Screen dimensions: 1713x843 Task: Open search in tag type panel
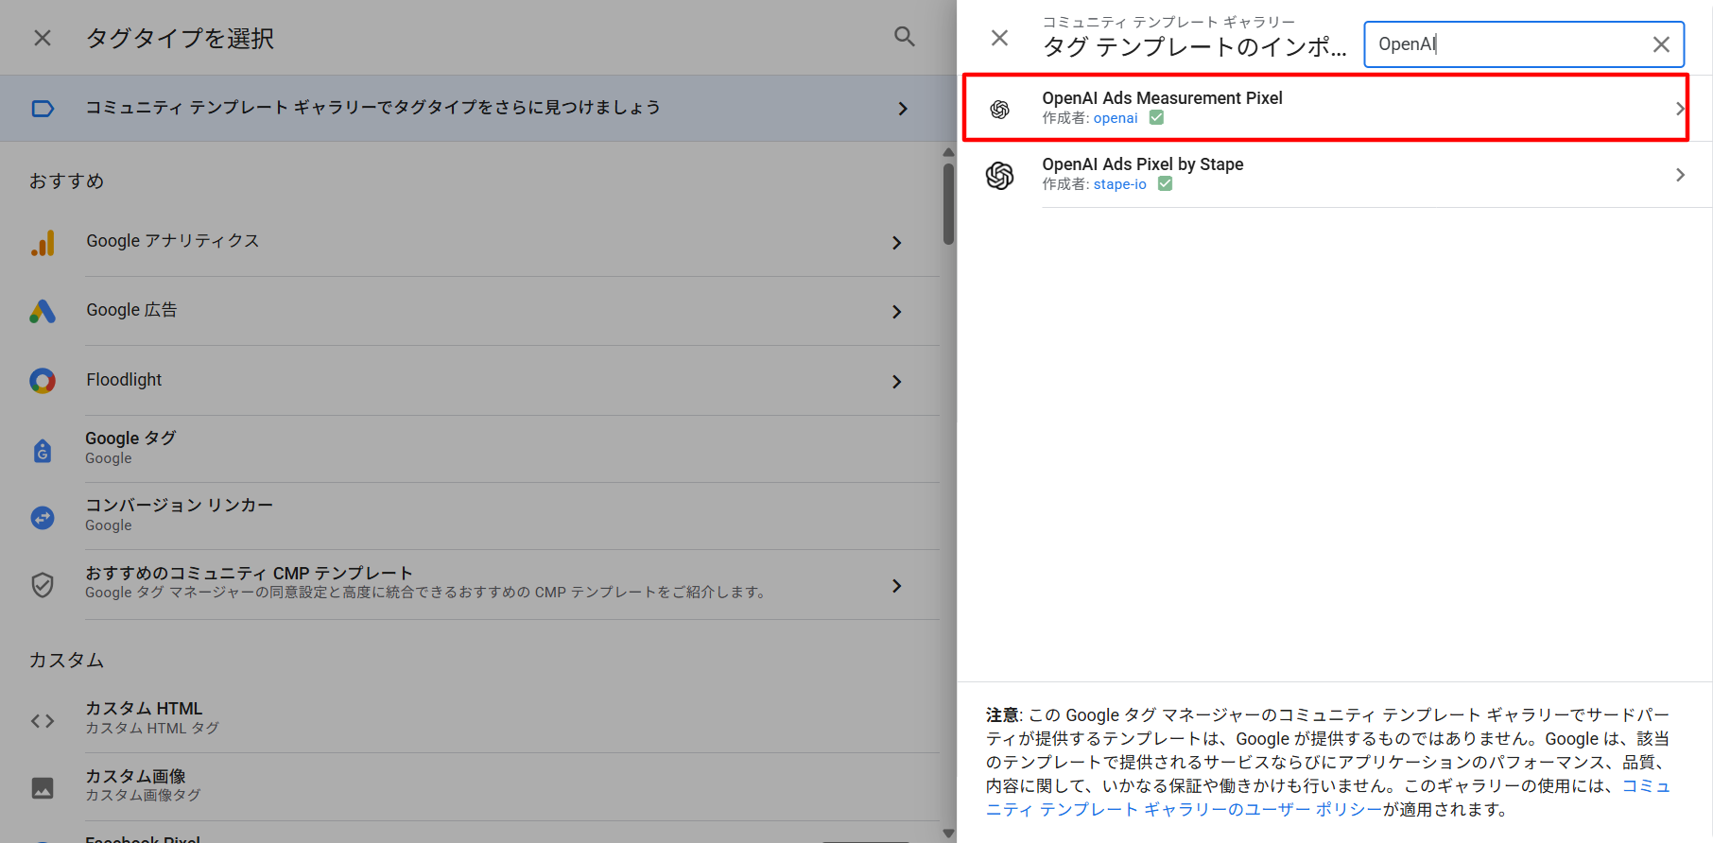coord(905,37)
